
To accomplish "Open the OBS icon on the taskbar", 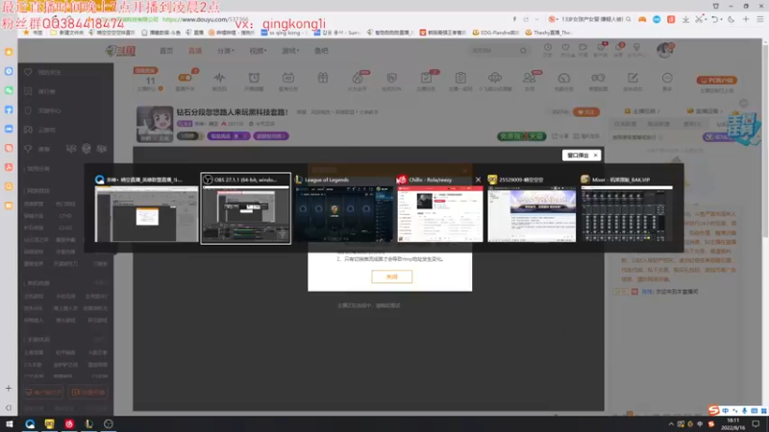I will (x=109, y=423).
